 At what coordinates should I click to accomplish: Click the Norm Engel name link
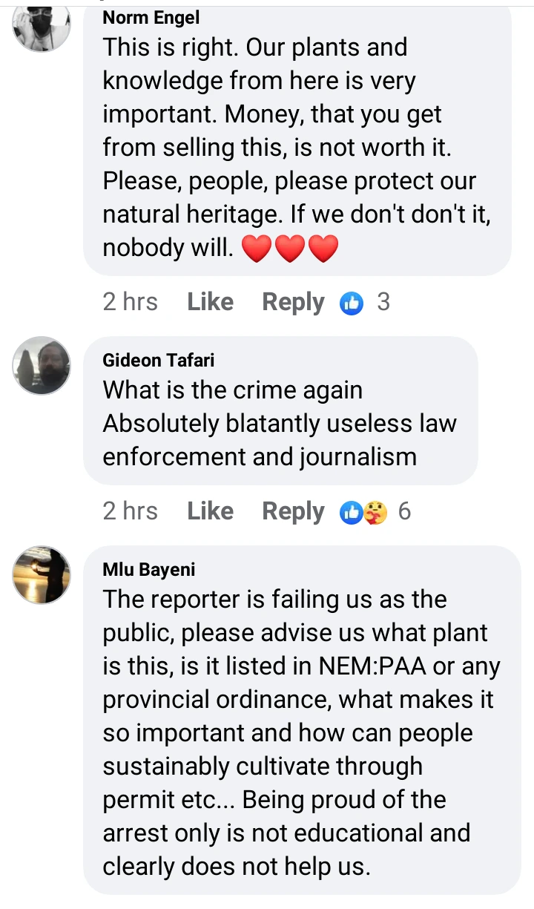click(x=151, y=17)
